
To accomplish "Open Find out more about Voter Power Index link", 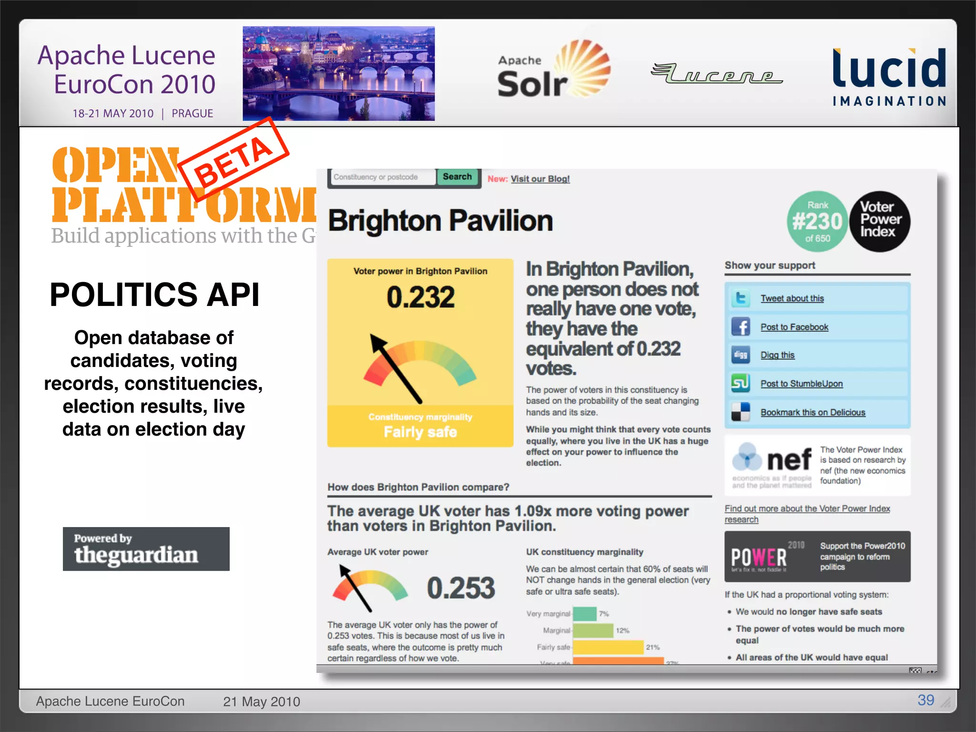I will tap(807, 514).
